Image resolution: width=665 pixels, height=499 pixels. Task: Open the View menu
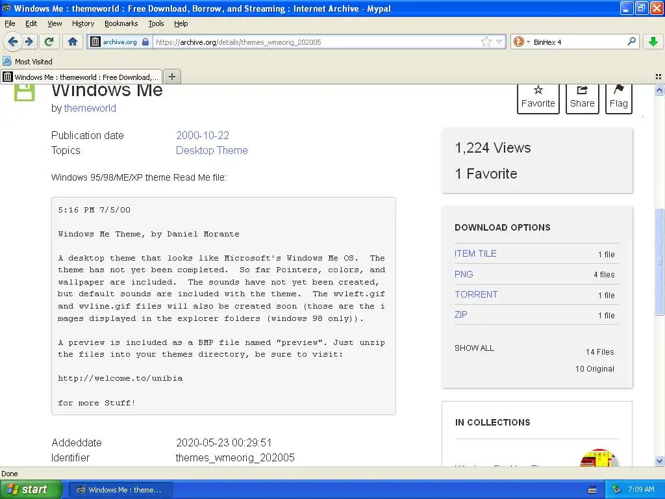(x=55, y=23)
